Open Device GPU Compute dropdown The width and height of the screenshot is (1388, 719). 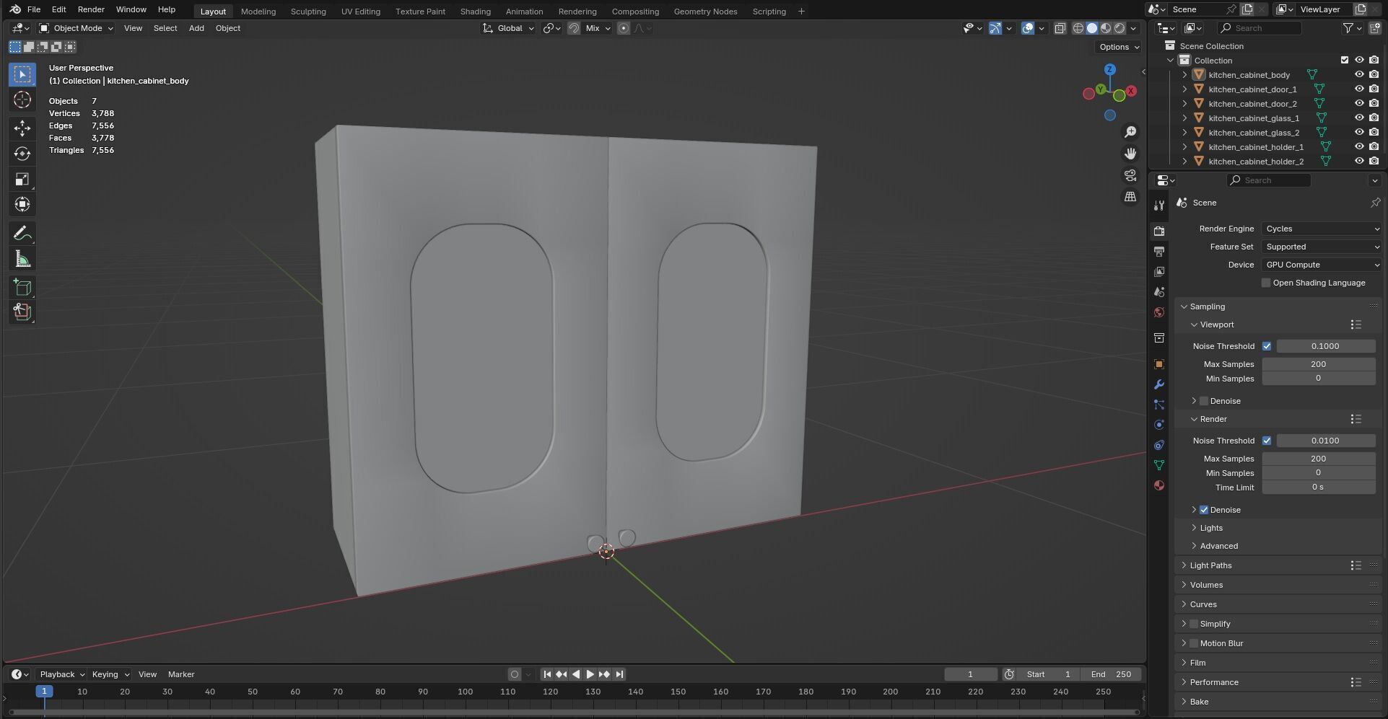click(1322, 265)
